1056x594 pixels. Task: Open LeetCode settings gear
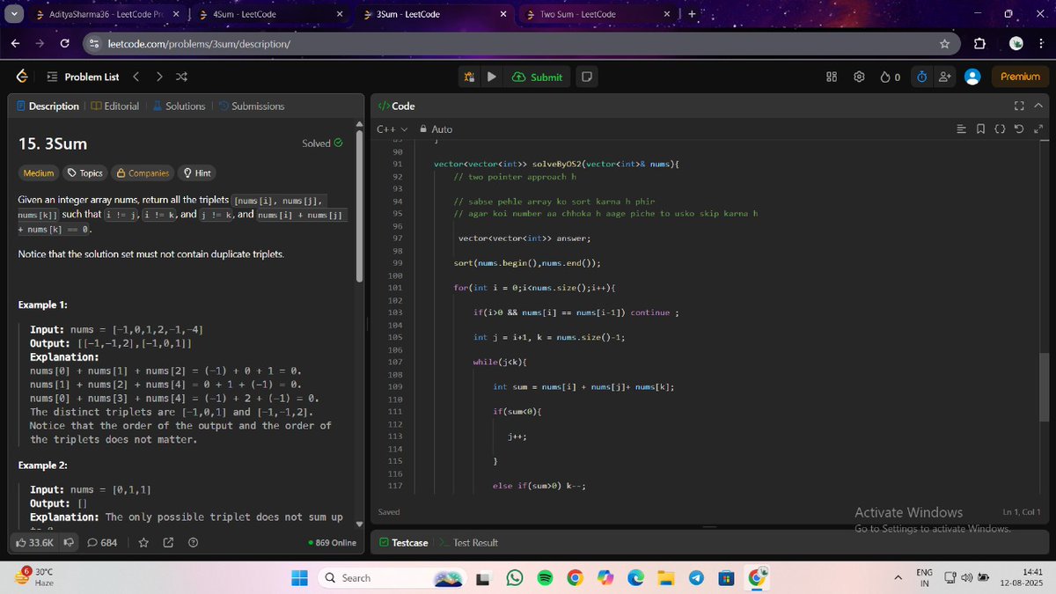(x=859, y=77)
